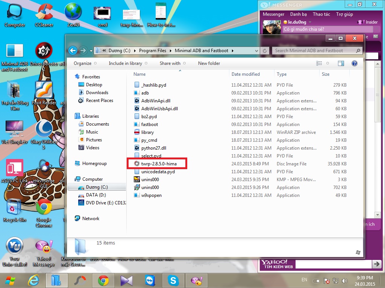The height and width of the screenshot is (288, 385).
Task: Open the Computer desktop icon
Action: [15, 15]
